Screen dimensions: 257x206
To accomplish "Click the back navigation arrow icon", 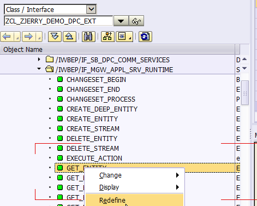I will 7,37.
